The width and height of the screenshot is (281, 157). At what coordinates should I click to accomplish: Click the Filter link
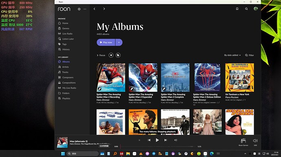(x=250, y=55)
